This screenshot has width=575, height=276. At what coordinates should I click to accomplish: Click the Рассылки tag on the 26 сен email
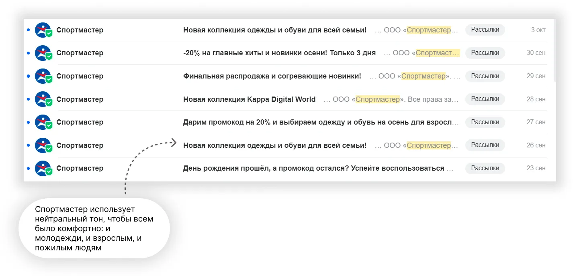click(x=485, y=145)
